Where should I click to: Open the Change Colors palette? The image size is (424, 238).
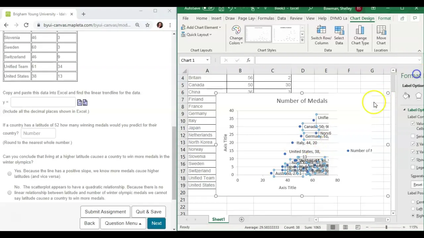click(x=236, y=35)
